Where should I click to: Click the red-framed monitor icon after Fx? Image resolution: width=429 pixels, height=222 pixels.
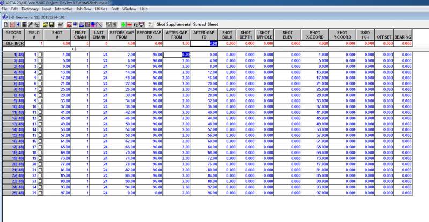pos(142,25)
